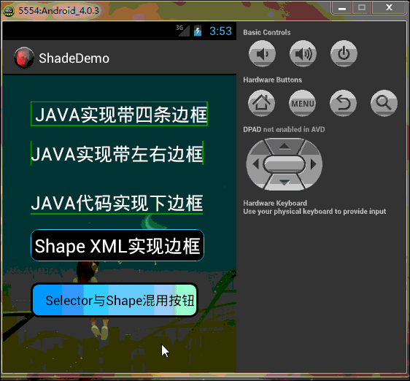
Task: Click the DPAD up arrow
Action: pos(285,146)
